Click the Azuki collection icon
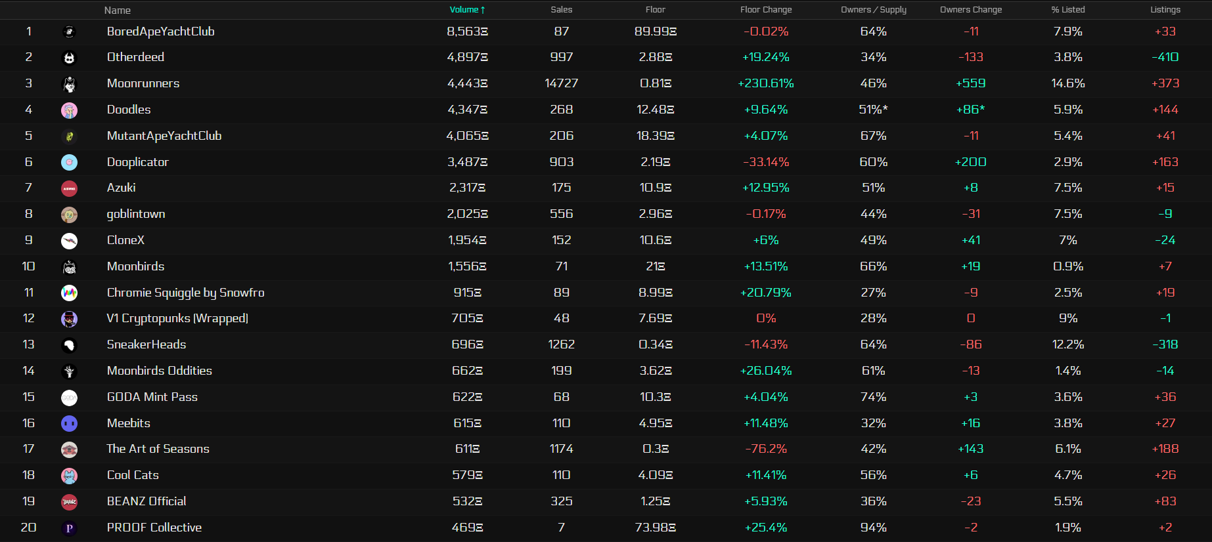Viewport: 1212px width, 542px height. click(x=69, y=188)
